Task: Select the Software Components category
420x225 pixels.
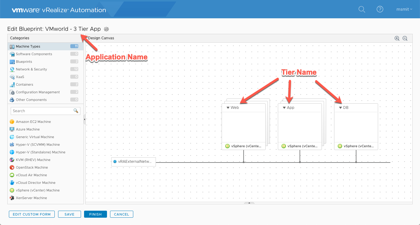Action: click(x=46, y=54)
